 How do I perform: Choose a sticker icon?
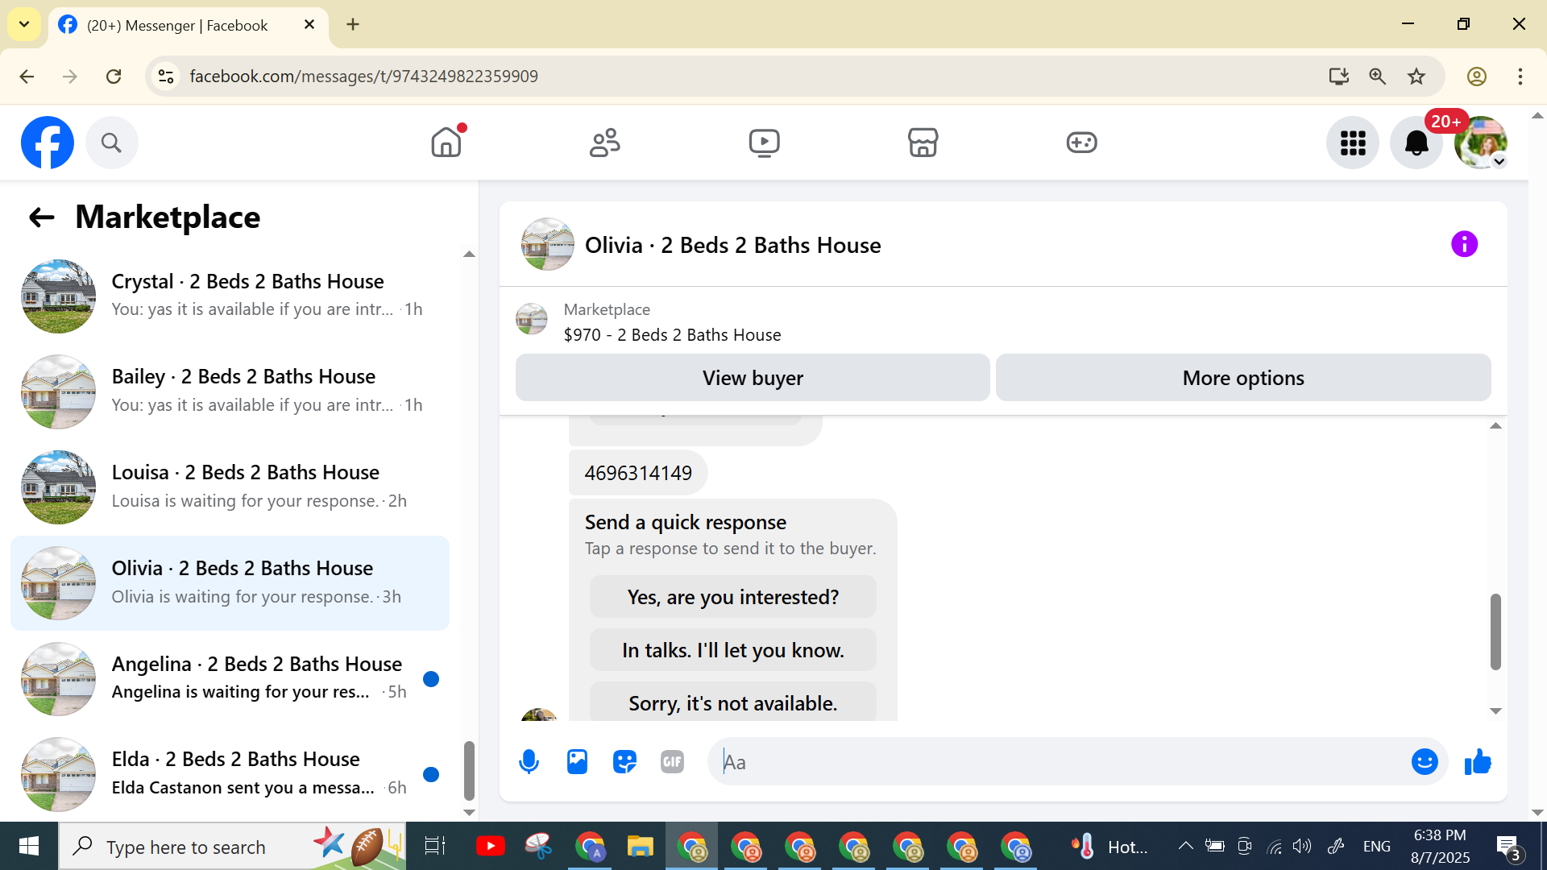coord(624,761)
